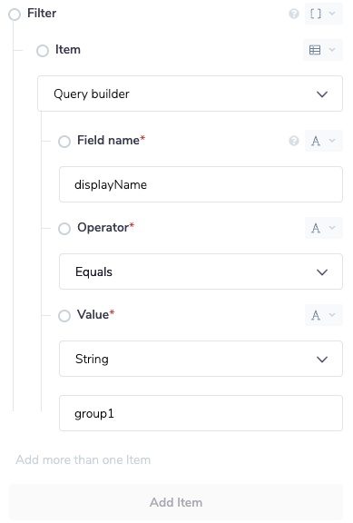353x523 pixels.
Task: Open the array type icon for Filter
Action: coord(323,14)
